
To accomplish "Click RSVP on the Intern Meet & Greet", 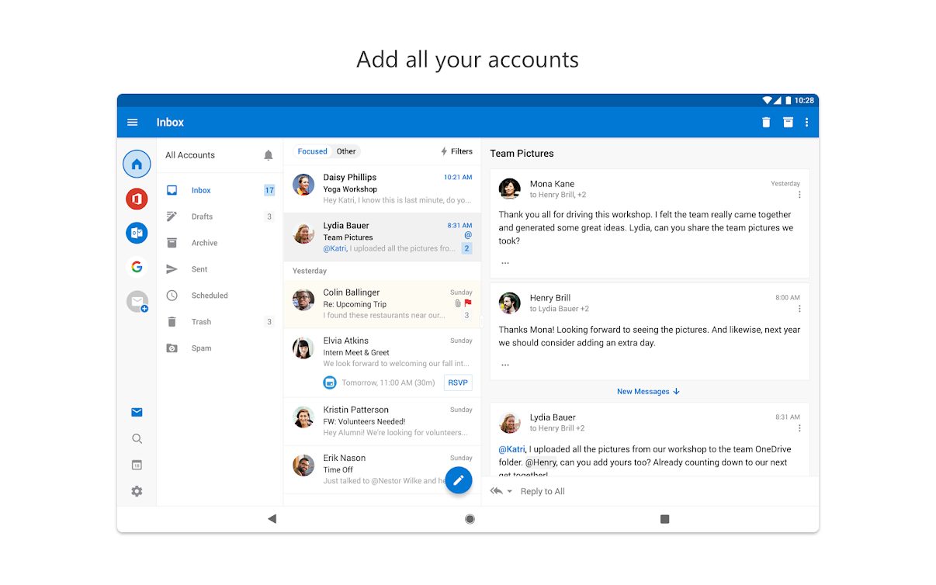I will [x=458, y=382].
